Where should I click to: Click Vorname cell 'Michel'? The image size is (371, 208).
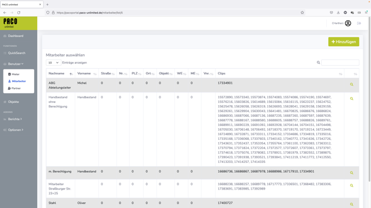pos(82,83)
